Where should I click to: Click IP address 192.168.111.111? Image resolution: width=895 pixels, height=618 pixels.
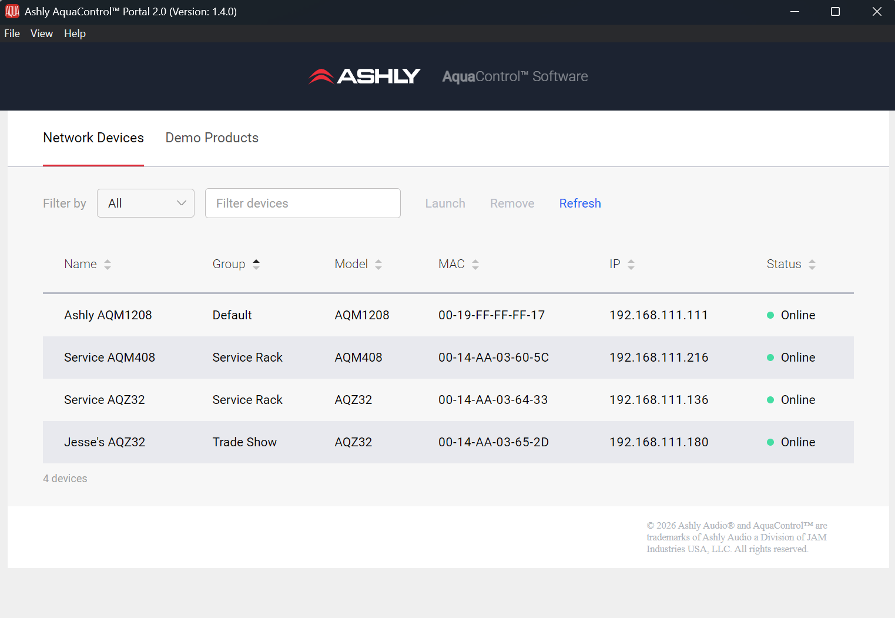[659, 315]
